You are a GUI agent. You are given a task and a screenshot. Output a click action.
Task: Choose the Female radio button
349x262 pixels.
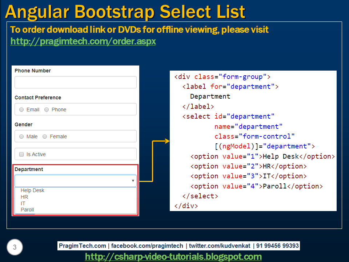[45, 136]
